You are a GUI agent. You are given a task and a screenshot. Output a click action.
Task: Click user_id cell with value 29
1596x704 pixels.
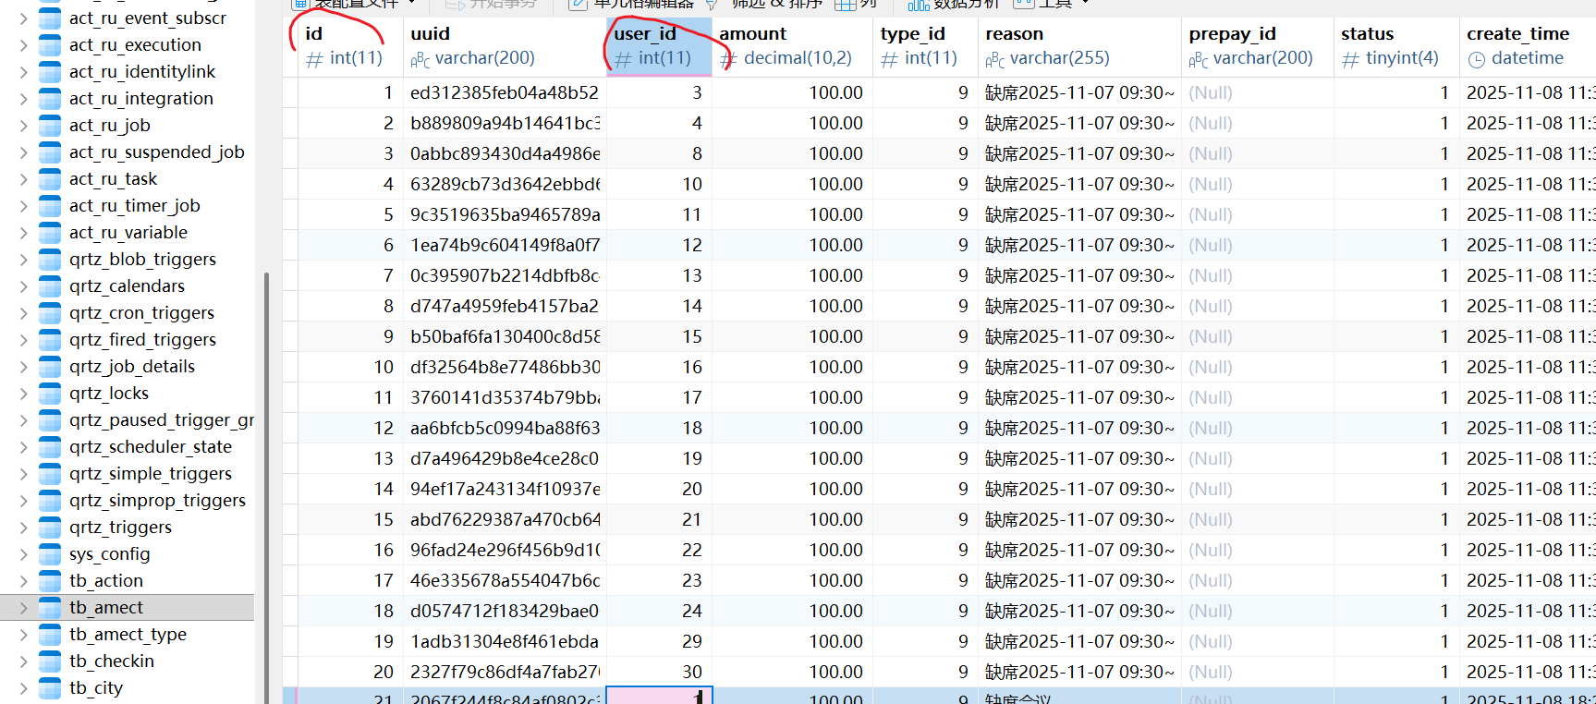(659, 642)
